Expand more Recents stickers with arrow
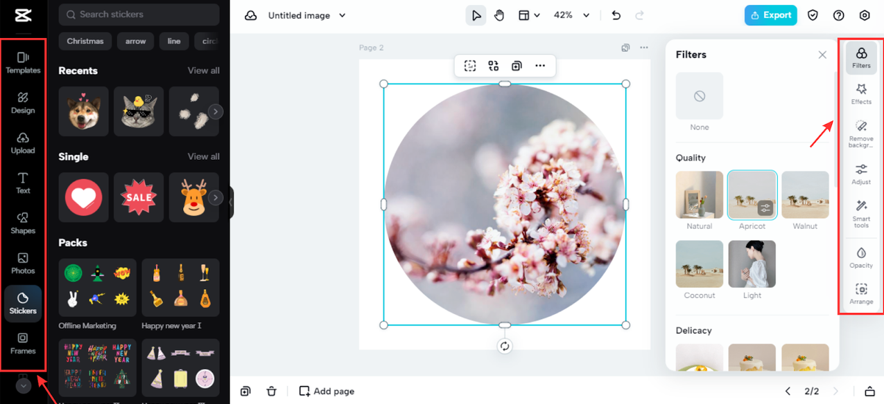884x404 pixels. (216, 111)
